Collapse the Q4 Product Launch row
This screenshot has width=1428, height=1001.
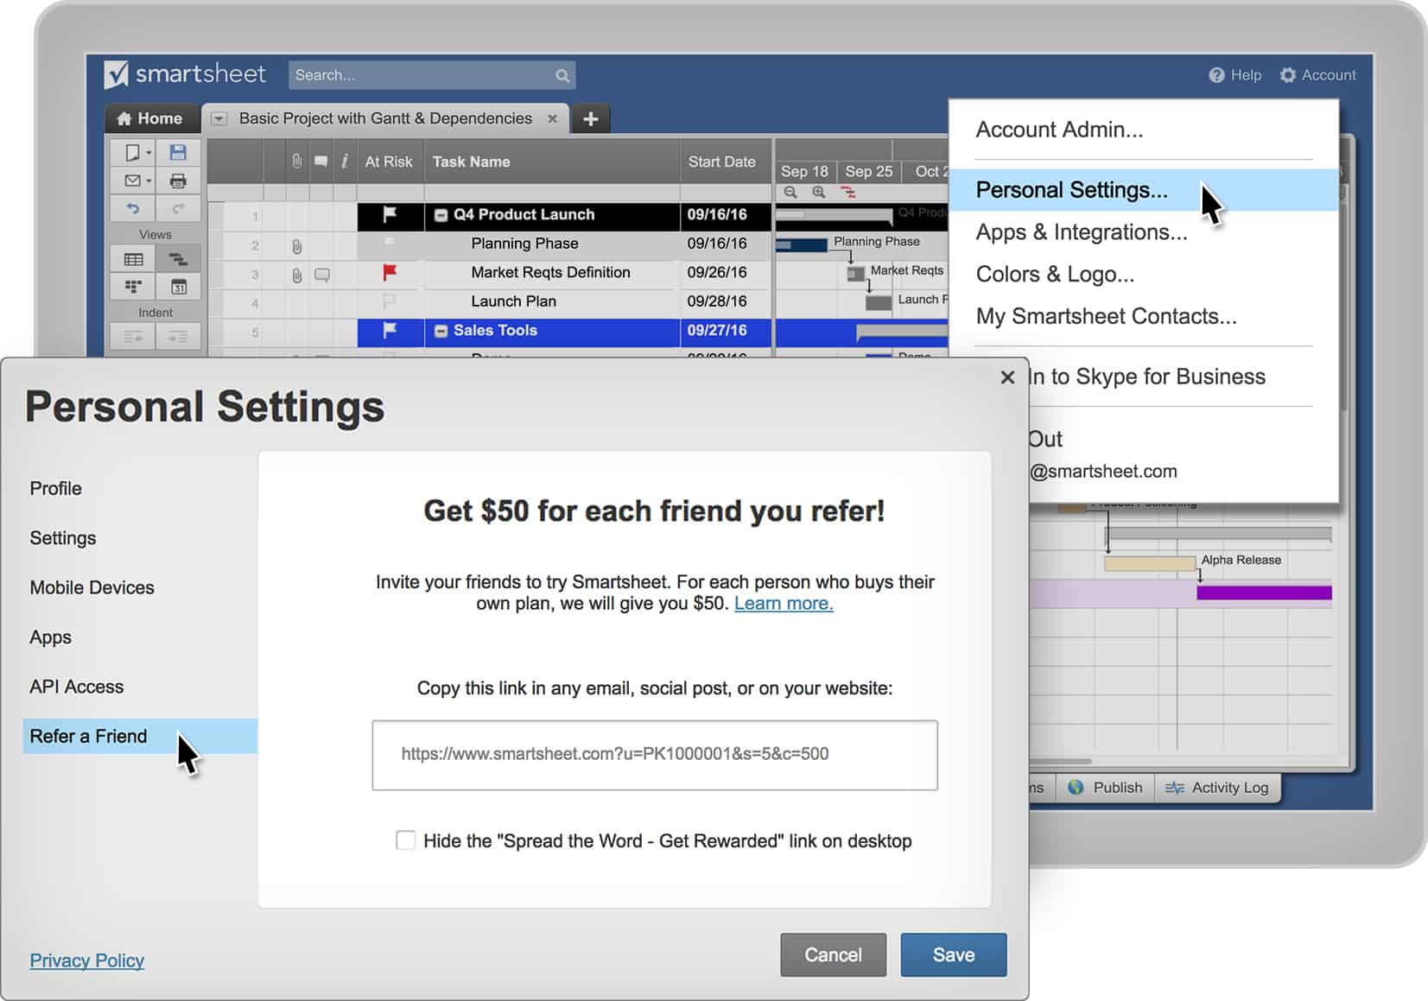441,215
